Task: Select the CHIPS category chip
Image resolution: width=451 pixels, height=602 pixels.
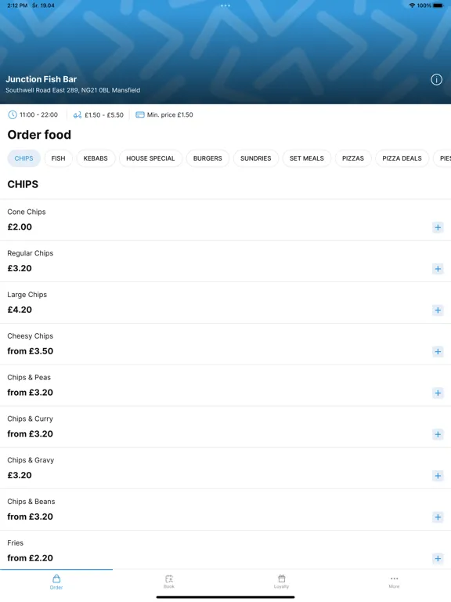Action: pos(23,158)
